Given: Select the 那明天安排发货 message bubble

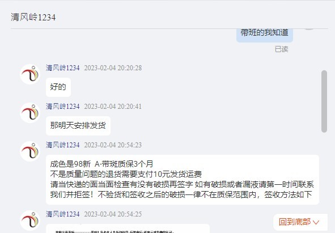Looking at the screenshot, I should pyautogui.click(x=78, y=126).
